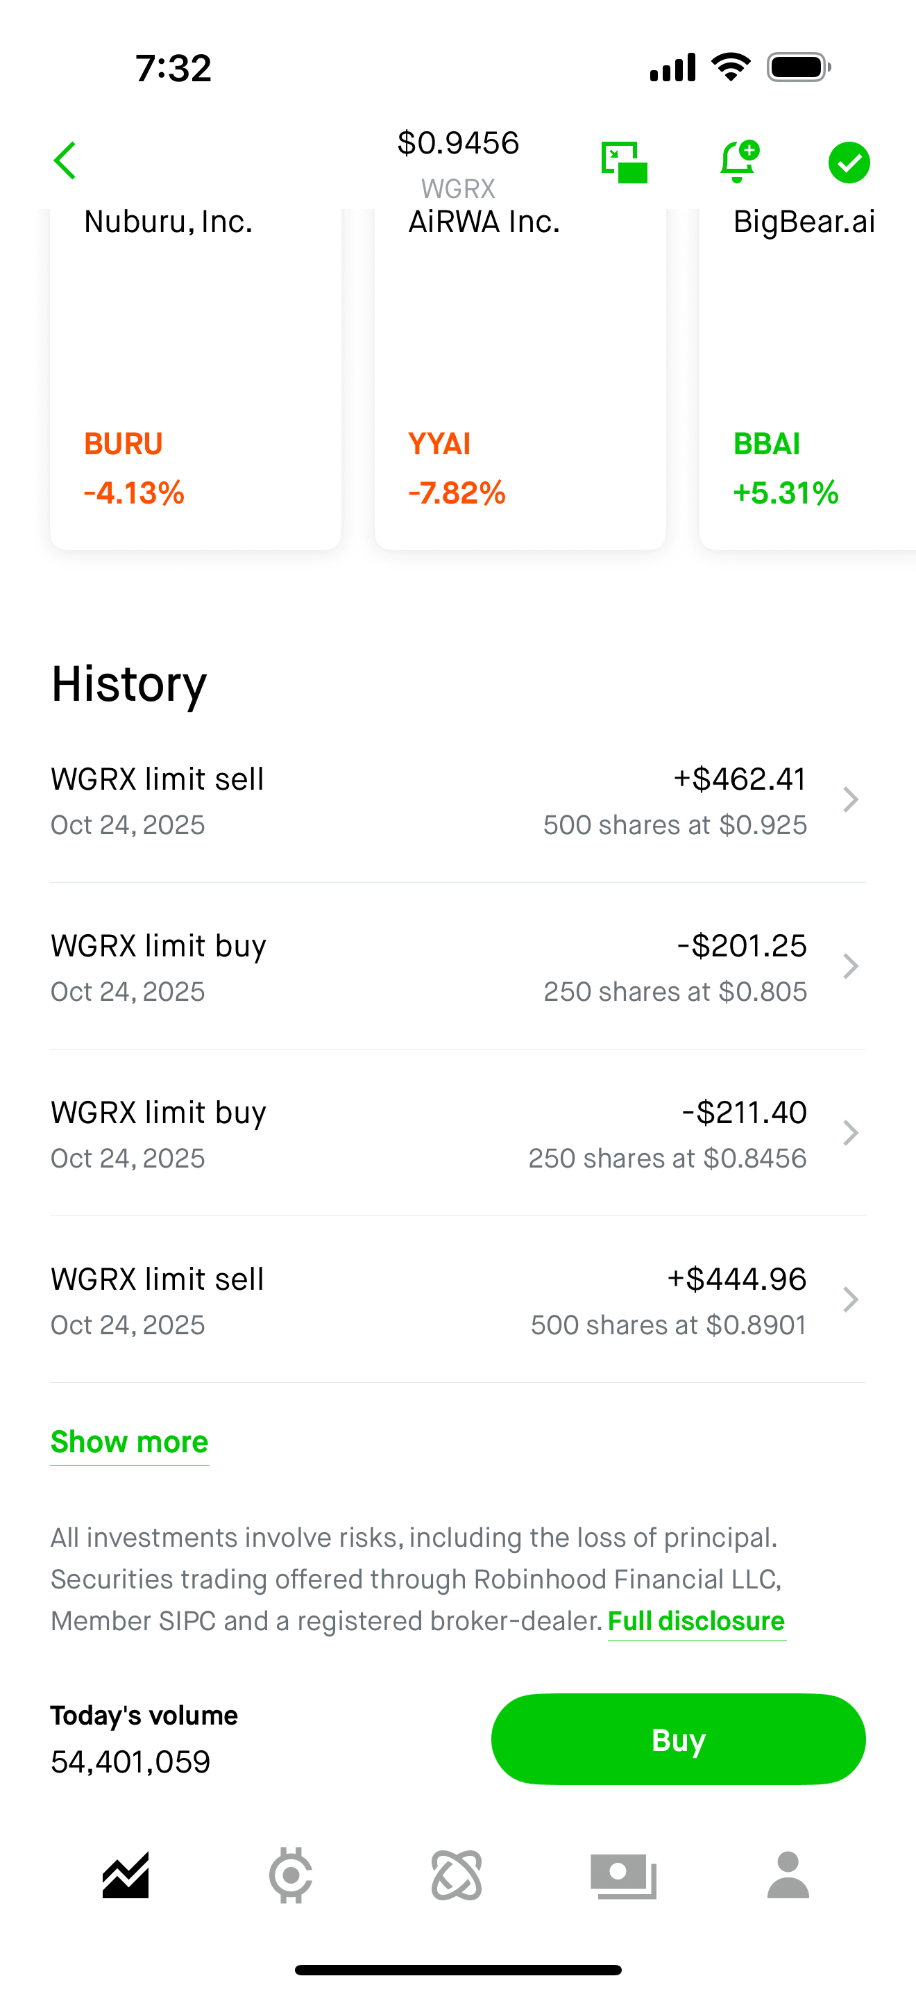Image resolution: width=916 pixels, height=1992 pixels.
Task: Open the BigBear.ai BBAI card
Action: [807, 379]
